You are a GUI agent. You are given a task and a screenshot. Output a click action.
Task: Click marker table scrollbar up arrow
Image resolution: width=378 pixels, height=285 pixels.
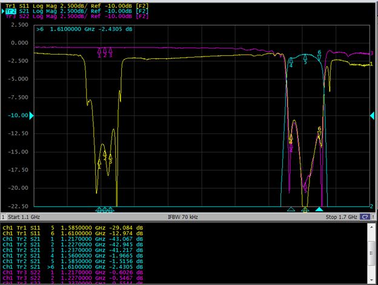371,227
